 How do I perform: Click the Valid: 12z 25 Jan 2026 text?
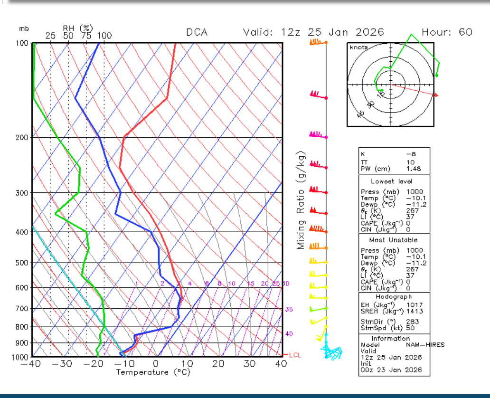pyautogui.click(x=313, y=32)
